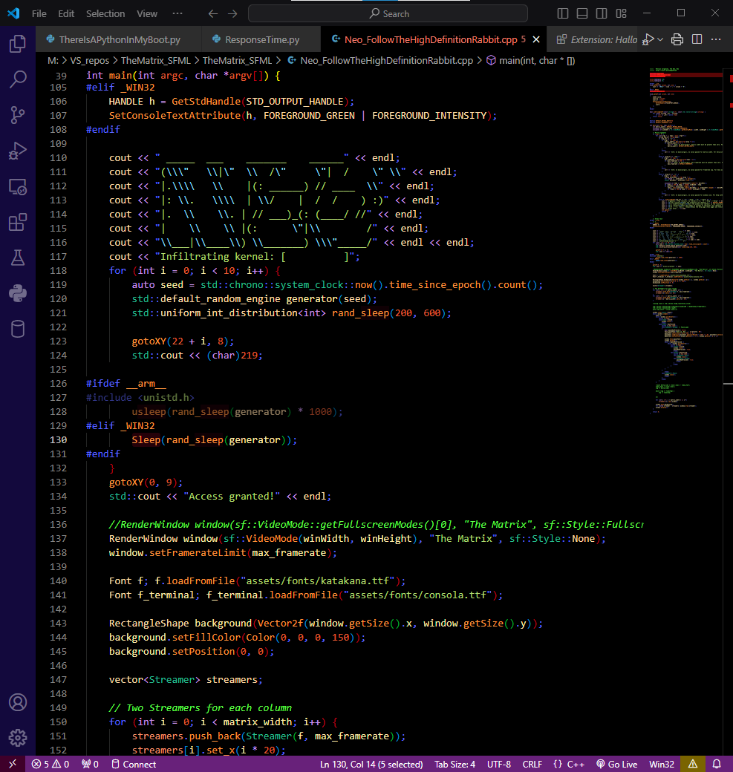The width and height of the screenshot is (733, 772).
Task: Open the View menu
Action: tap(147, 14)
